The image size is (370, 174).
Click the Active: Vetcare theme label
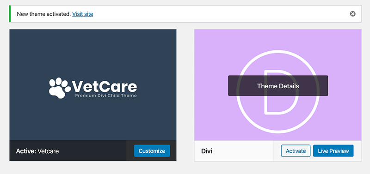coord(37,151)
